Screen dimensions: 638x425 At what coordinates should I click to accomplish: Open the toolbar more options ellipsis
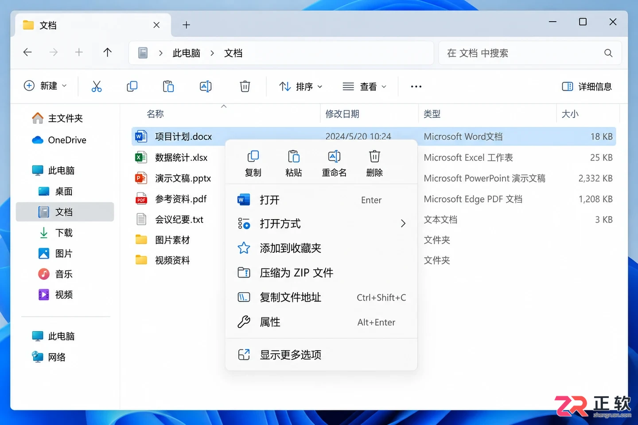click(x=416, y=86)
